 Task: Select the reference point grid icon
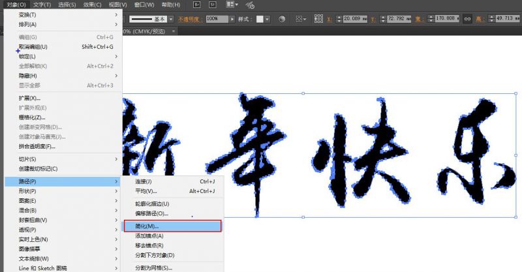(x=318, y=20)
